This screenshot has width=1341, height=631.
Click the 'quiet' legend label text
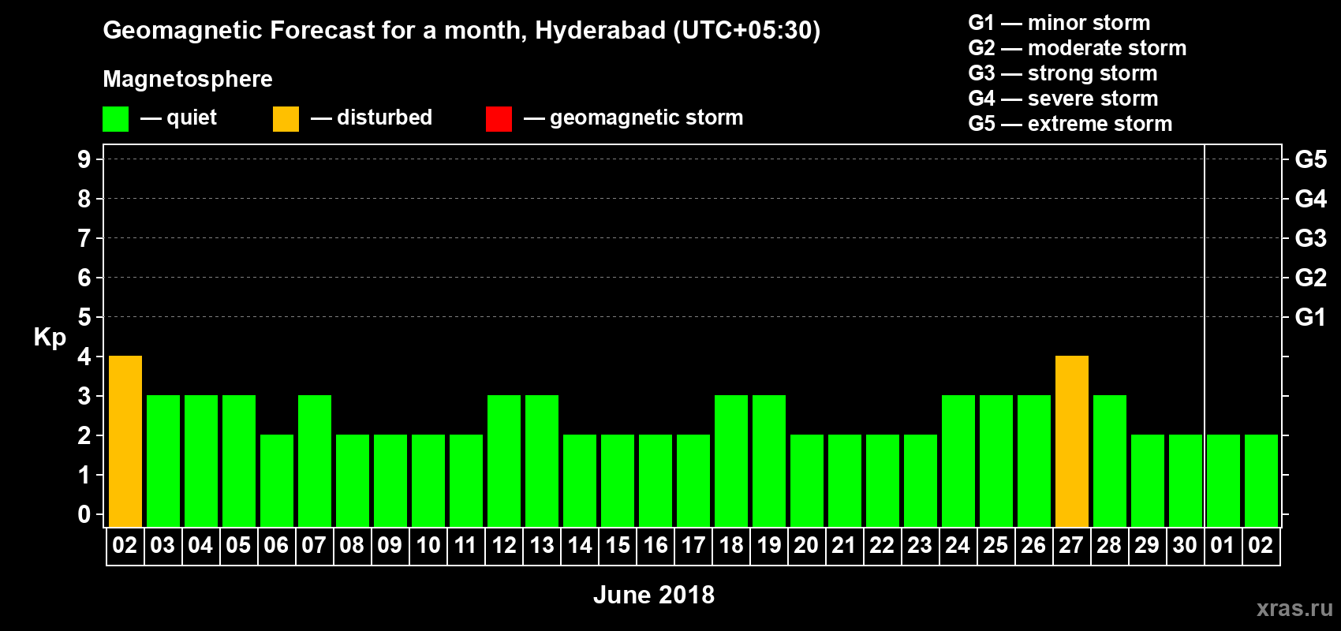(192, 118)
